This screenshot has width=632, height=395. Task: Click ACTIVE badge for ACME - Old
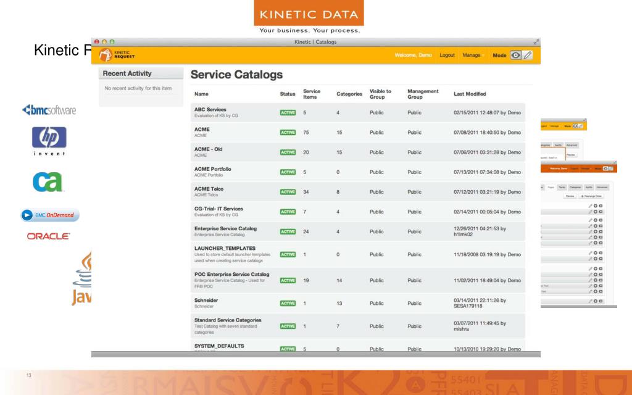pyautogui.click(x=288, y=152)
